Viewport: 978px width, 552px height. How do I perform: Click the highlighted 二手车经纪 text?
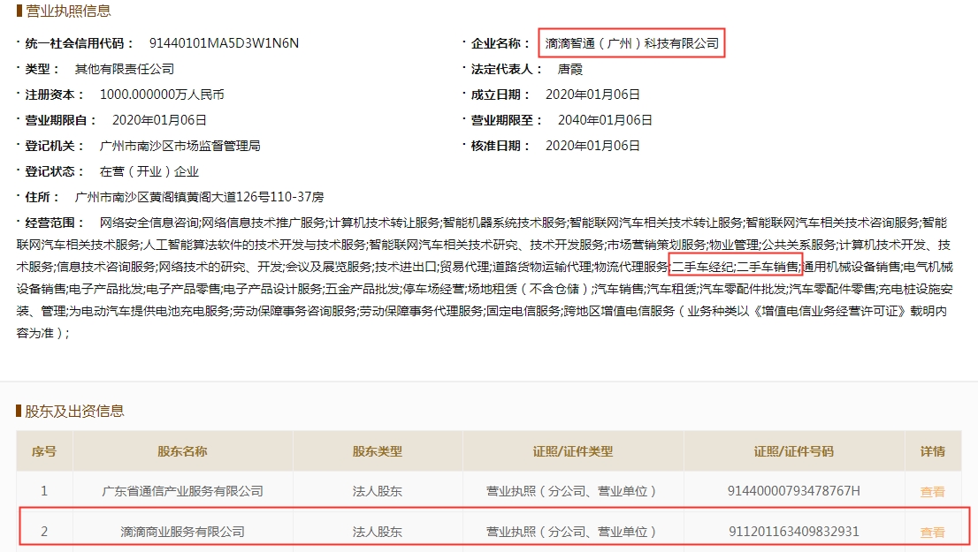click(x=702, y=266)
